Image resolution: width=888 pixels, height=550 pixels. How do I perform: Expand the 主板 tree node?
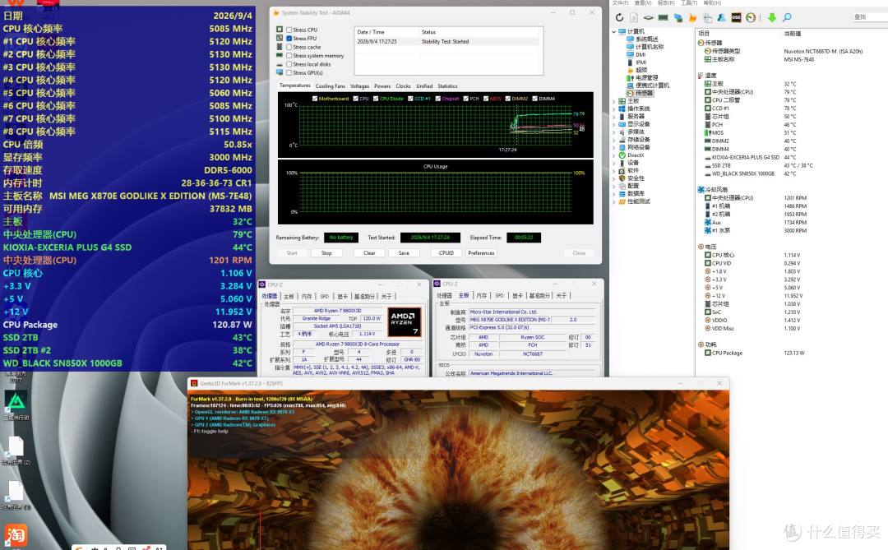[x=614, y=101]
